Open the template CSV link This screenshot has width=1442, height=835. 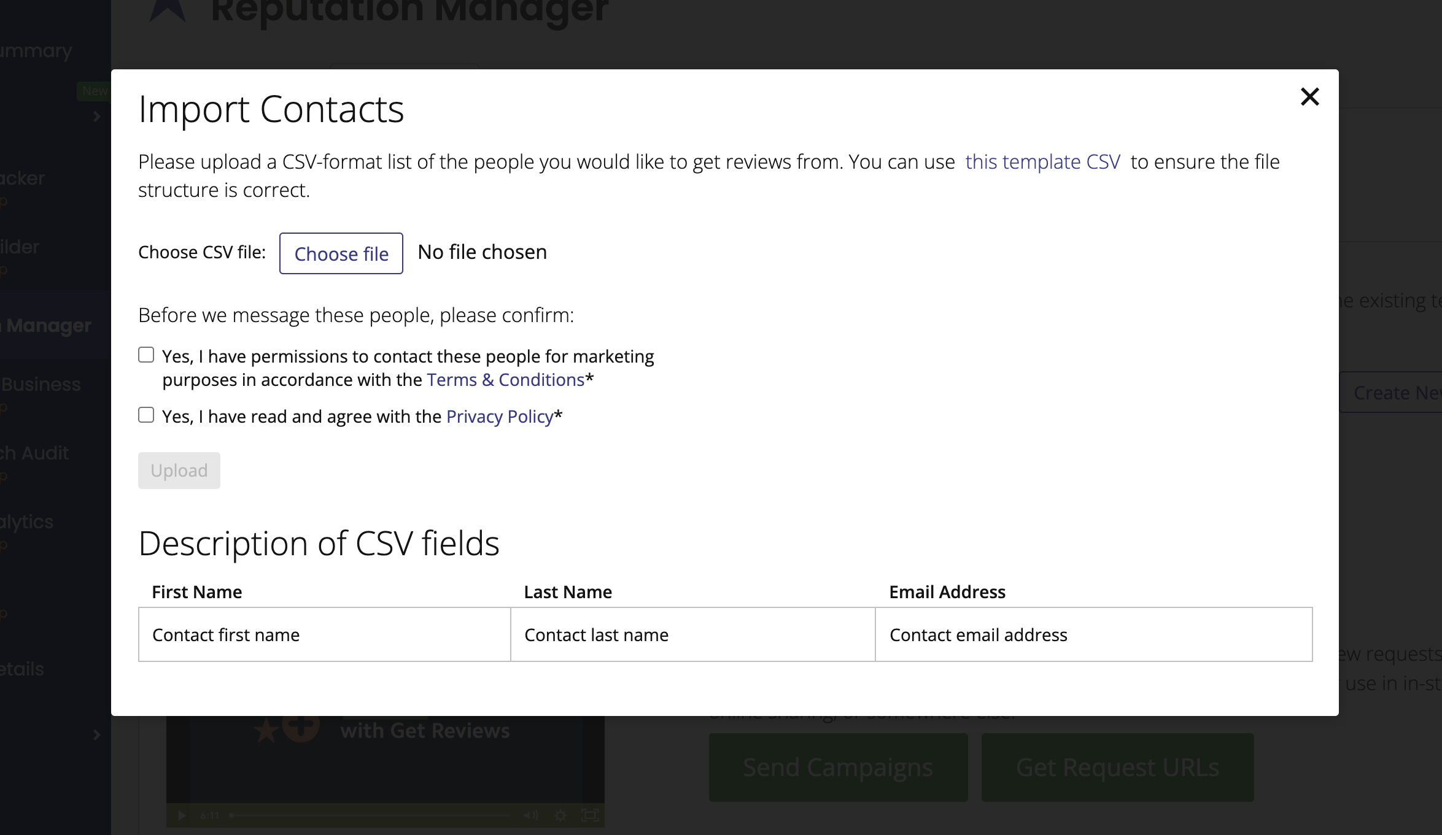tap(1042, 162)
